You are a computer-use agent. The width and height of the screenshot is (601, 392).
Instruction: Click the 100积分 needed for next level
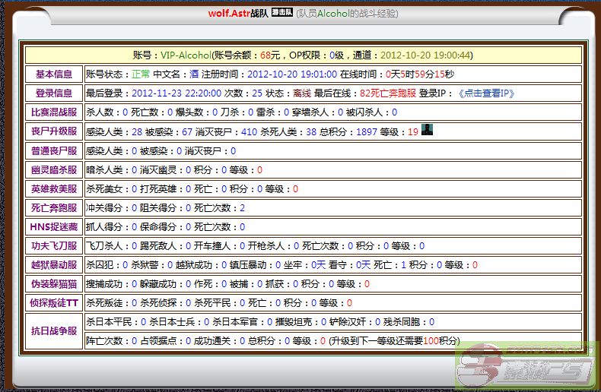pyautogui.click(x=440, y=340)
